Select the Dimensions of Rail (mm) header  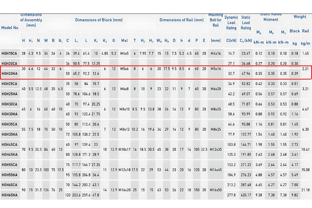click(181, 20)
